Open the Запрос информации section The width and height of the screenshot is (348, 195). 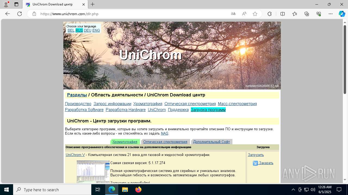click(112, 104)
